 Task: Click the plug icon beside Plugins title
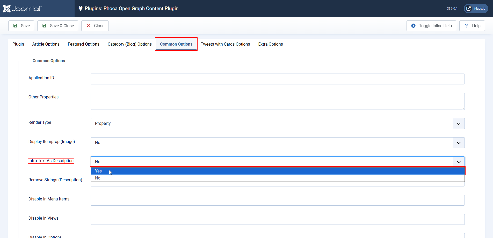coord(81,8)
